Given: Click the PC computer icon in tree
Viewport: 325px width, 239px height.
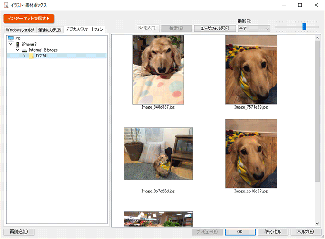Looking at the screenshot, I should 11,38.
